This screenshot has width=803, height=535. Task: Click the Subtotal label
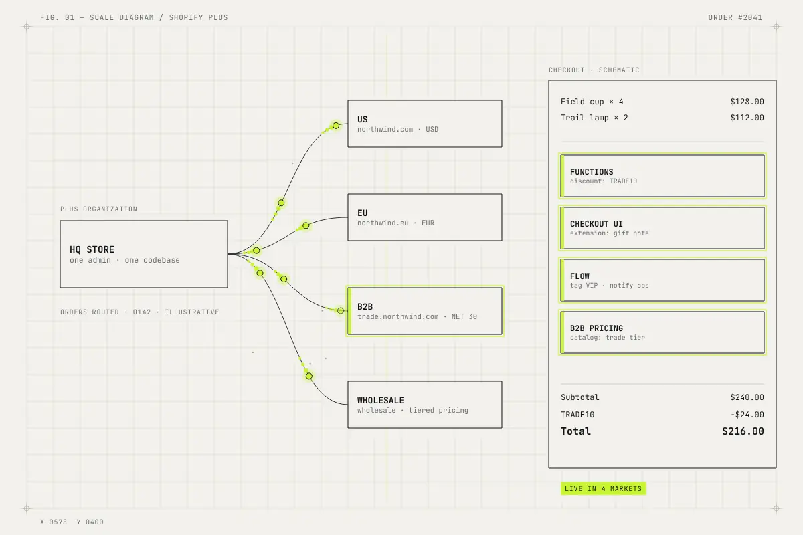(580, 397)
